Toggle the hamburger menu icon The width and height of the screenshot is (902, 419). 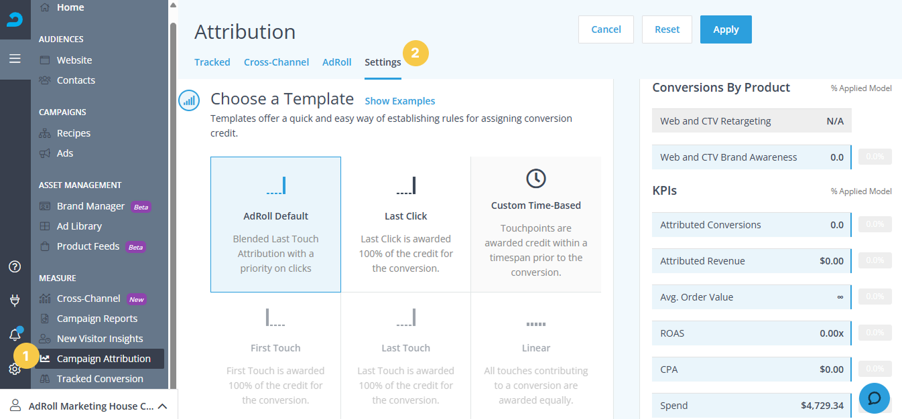15,59
